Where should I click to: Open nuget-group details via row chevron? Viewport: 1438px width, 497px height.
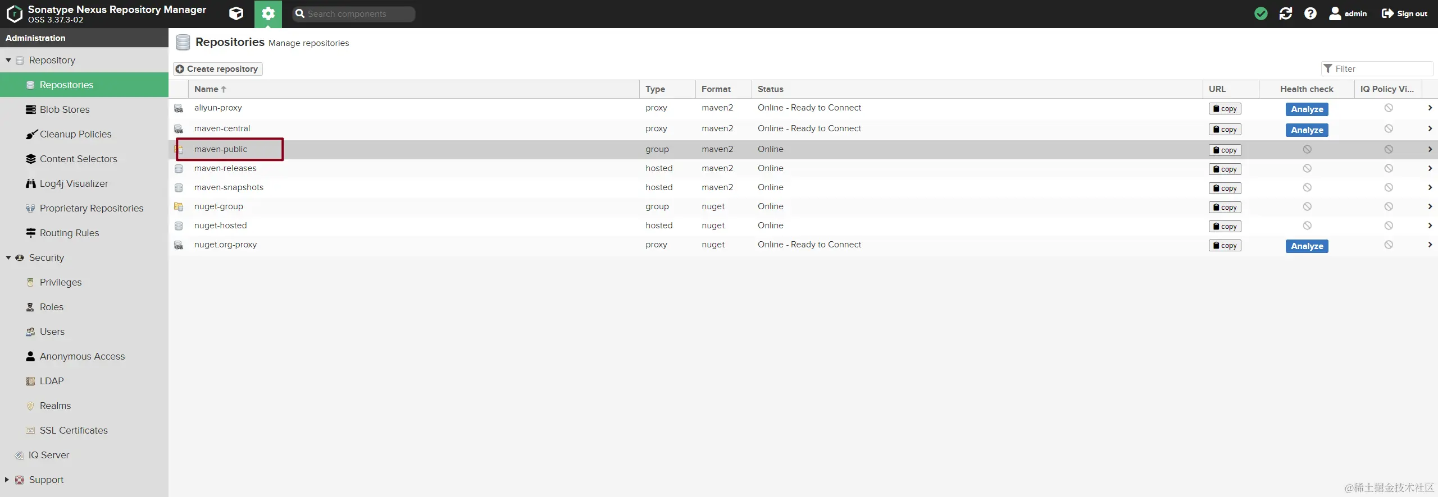tap(1430, 206)
